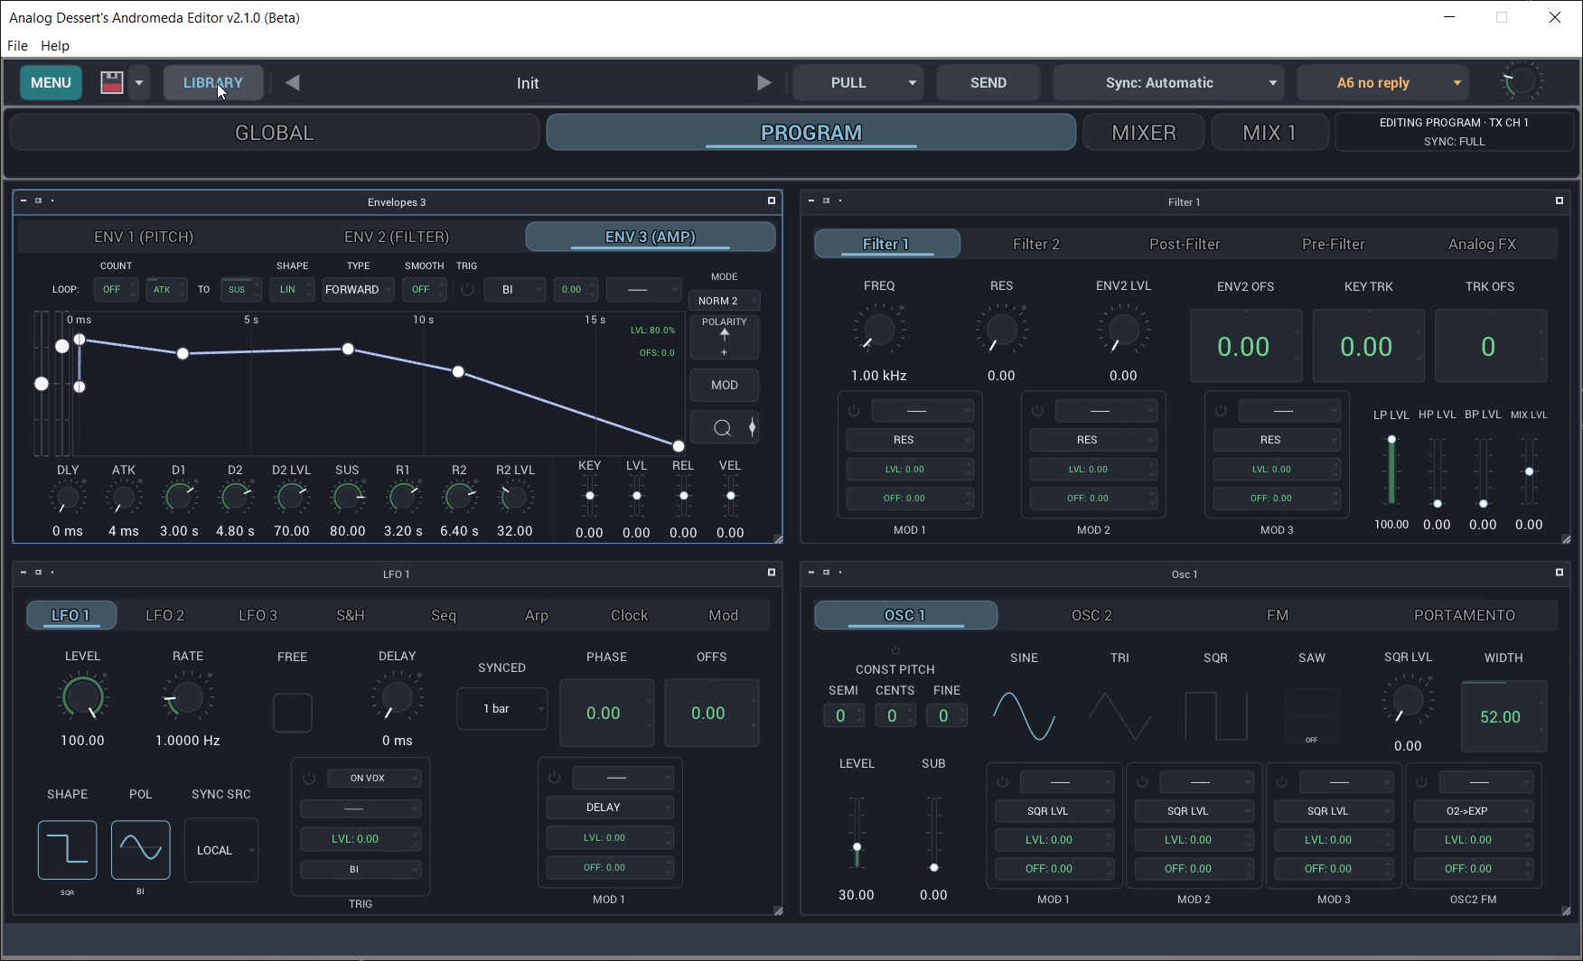Viewport: 1583px width, 961px height.
Task: Select the ENV 2 (FILTER) tab
Action: (x=397, y=237)
